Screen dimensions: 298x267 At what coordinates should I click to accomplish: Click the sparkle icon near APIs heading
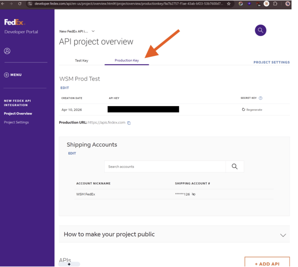click(69, 264)
